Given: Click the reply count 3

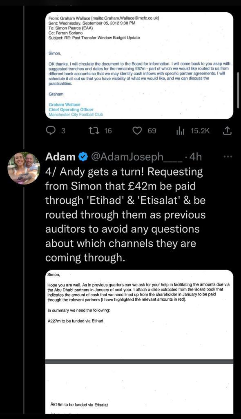Looking at the screenshot, I should coord(63,131).
